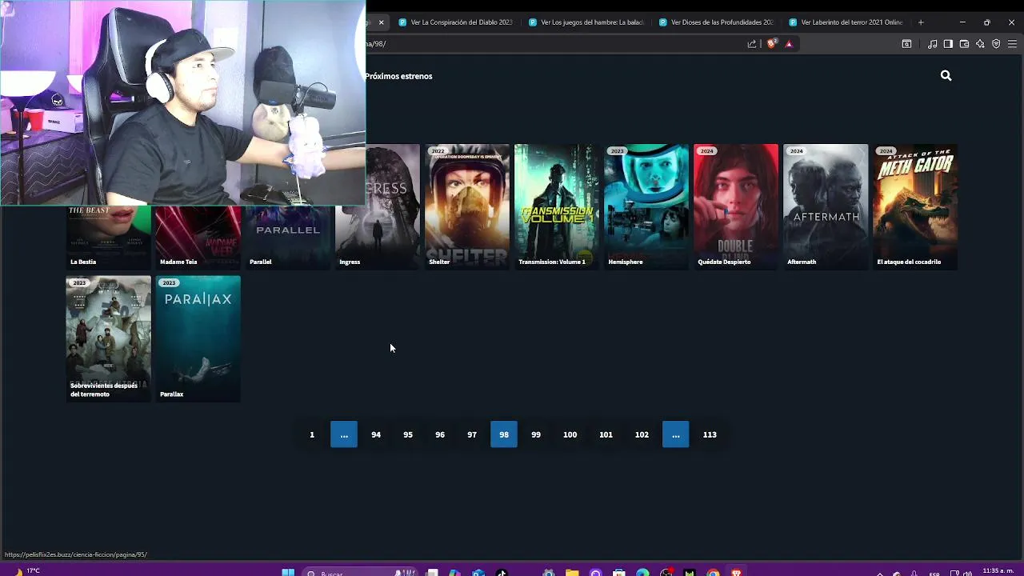The height and width of the screenshot is (576, 1024).
Task: Open the Shelter movie poster
Action: point(467,206)
